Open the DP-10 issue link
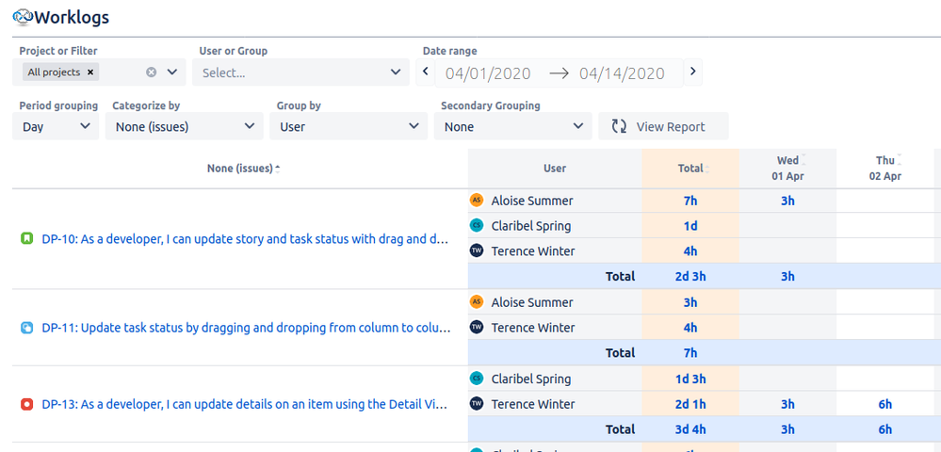This screenshot has height=452, width=941. coord(245,239)
